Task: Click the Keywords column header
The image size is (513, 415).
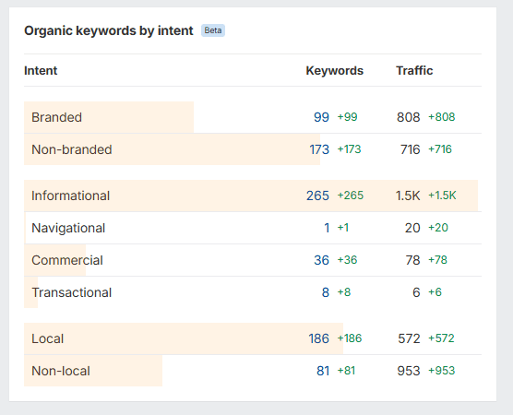Action: (x=335, y=71)
